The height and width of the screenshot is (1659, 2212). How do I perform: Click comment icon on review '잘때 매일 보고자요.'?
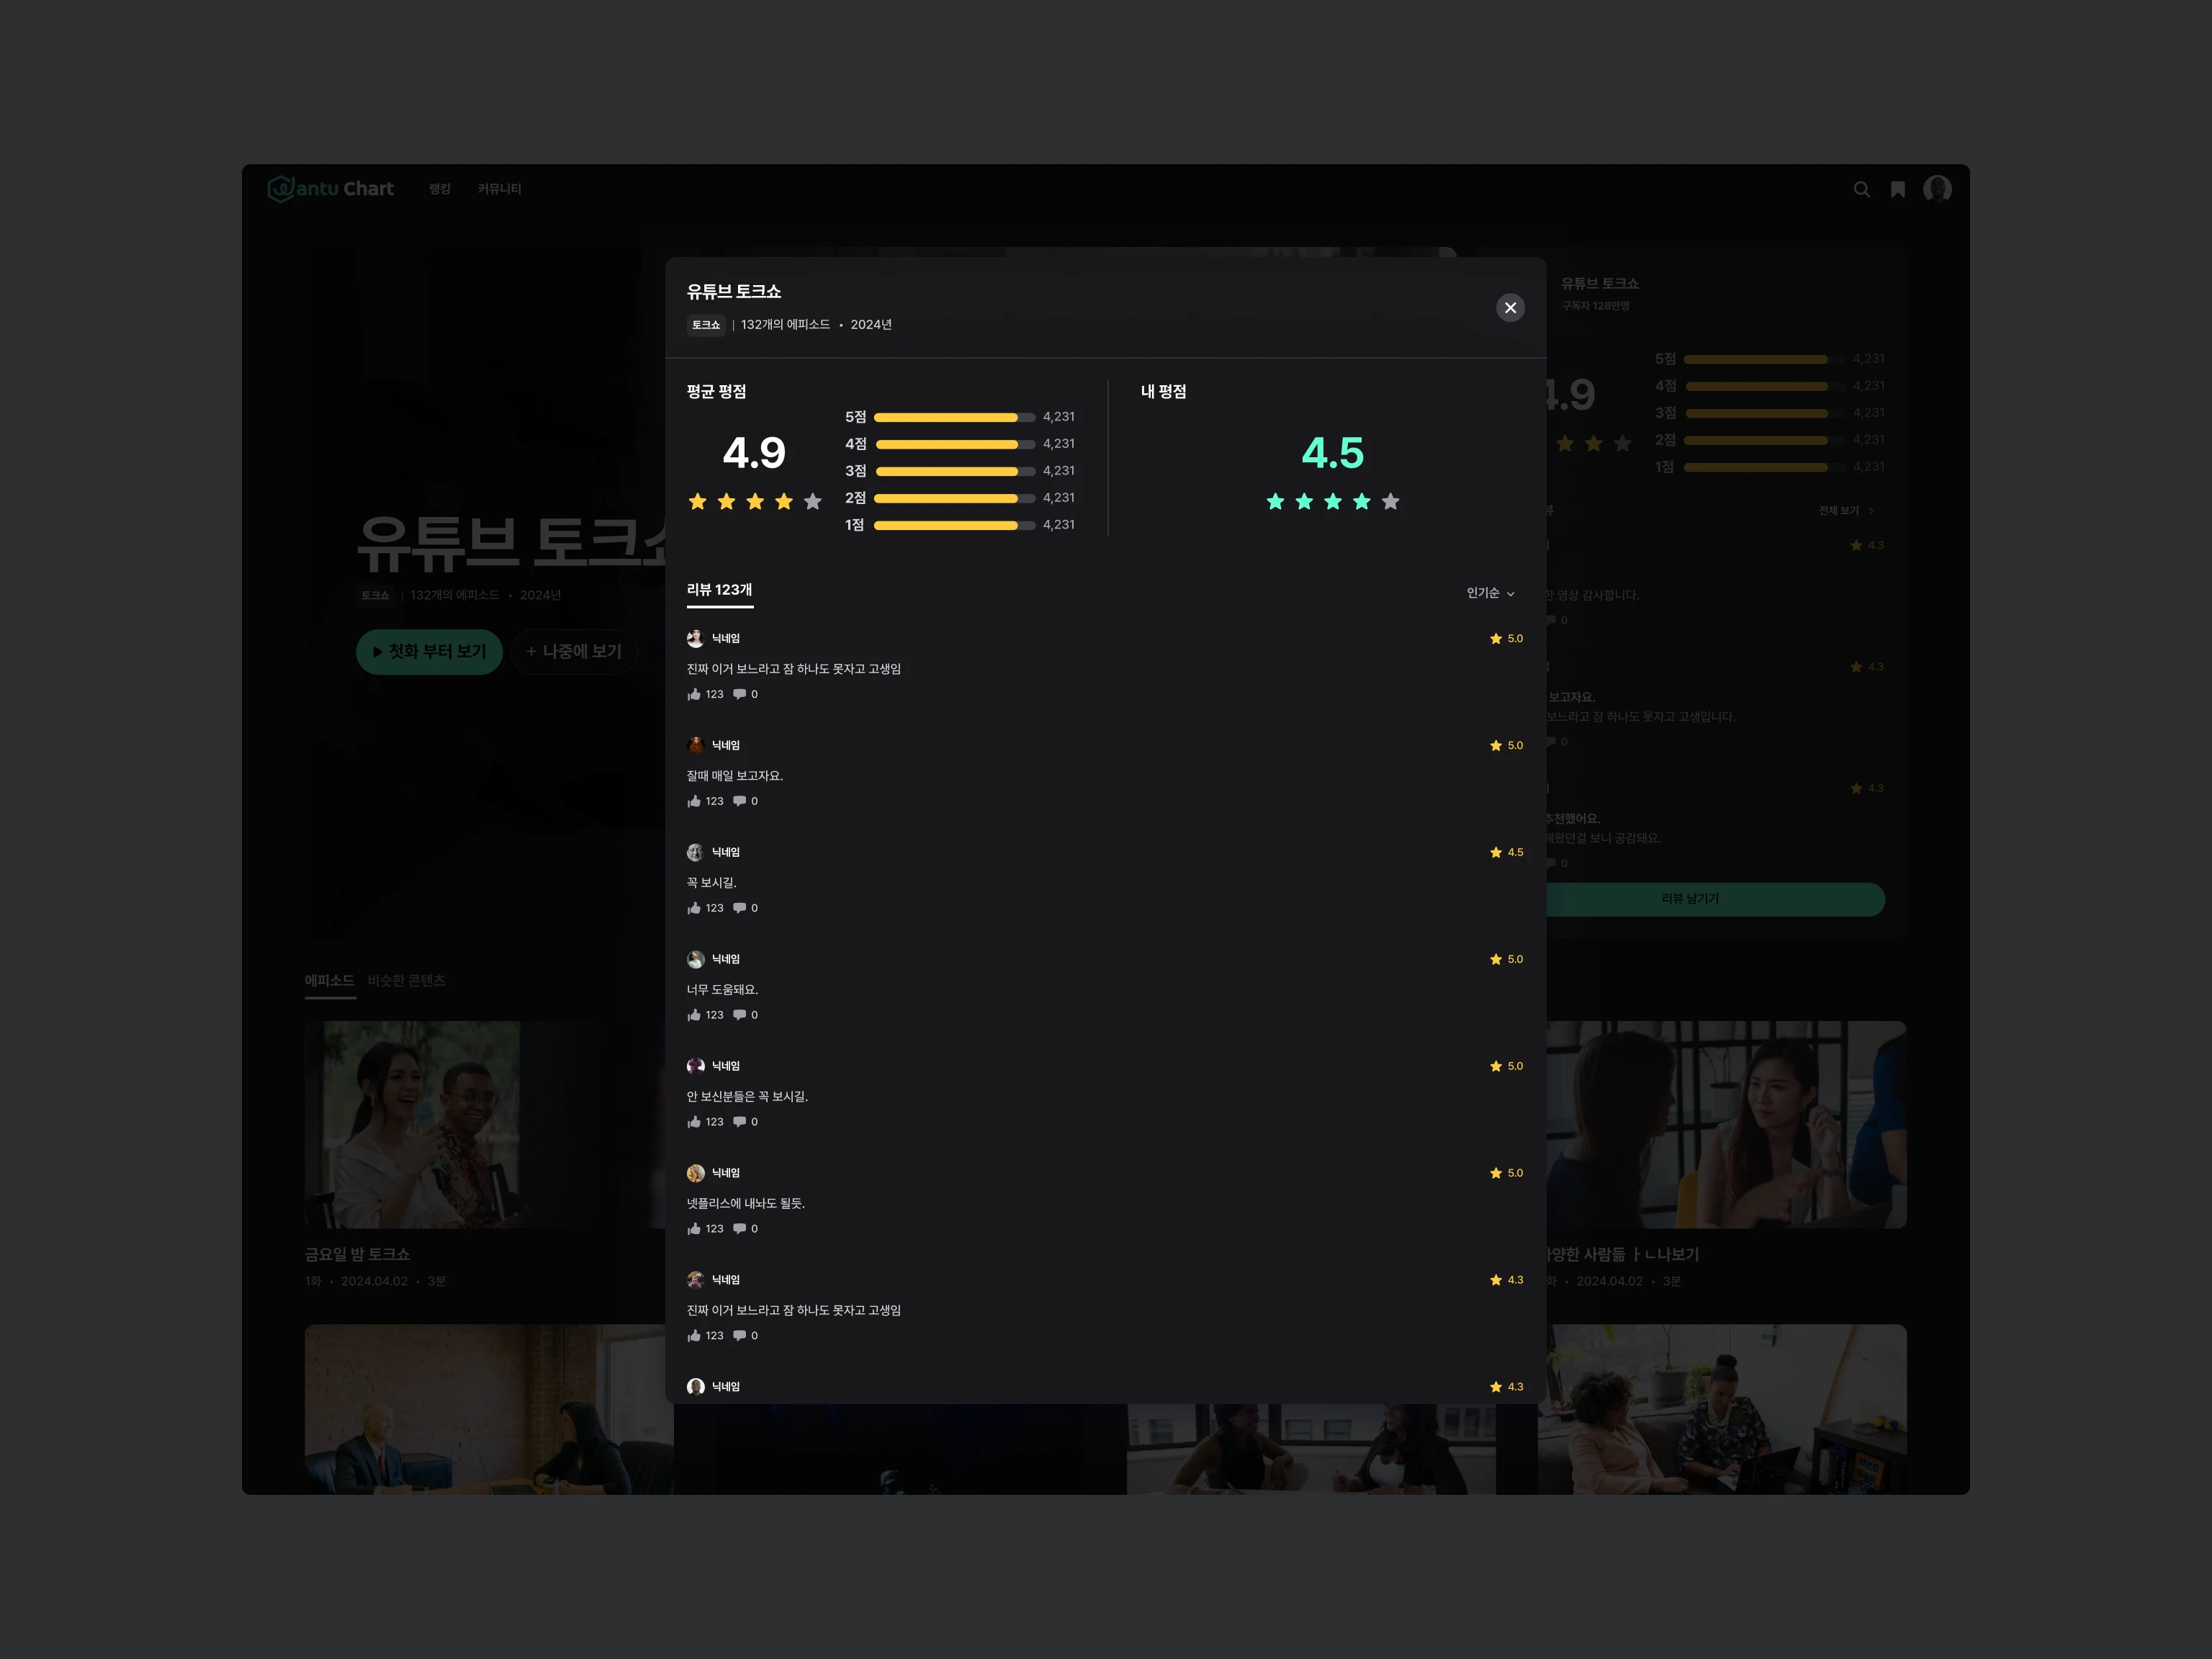[x=739, y=801]
